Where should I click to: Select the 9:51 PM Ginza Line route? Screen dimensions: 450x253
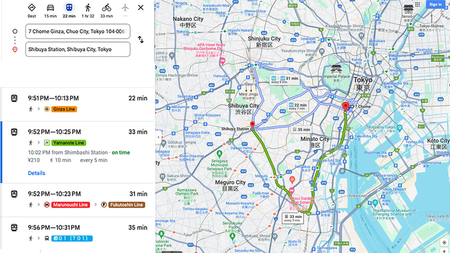coord(77,104)
